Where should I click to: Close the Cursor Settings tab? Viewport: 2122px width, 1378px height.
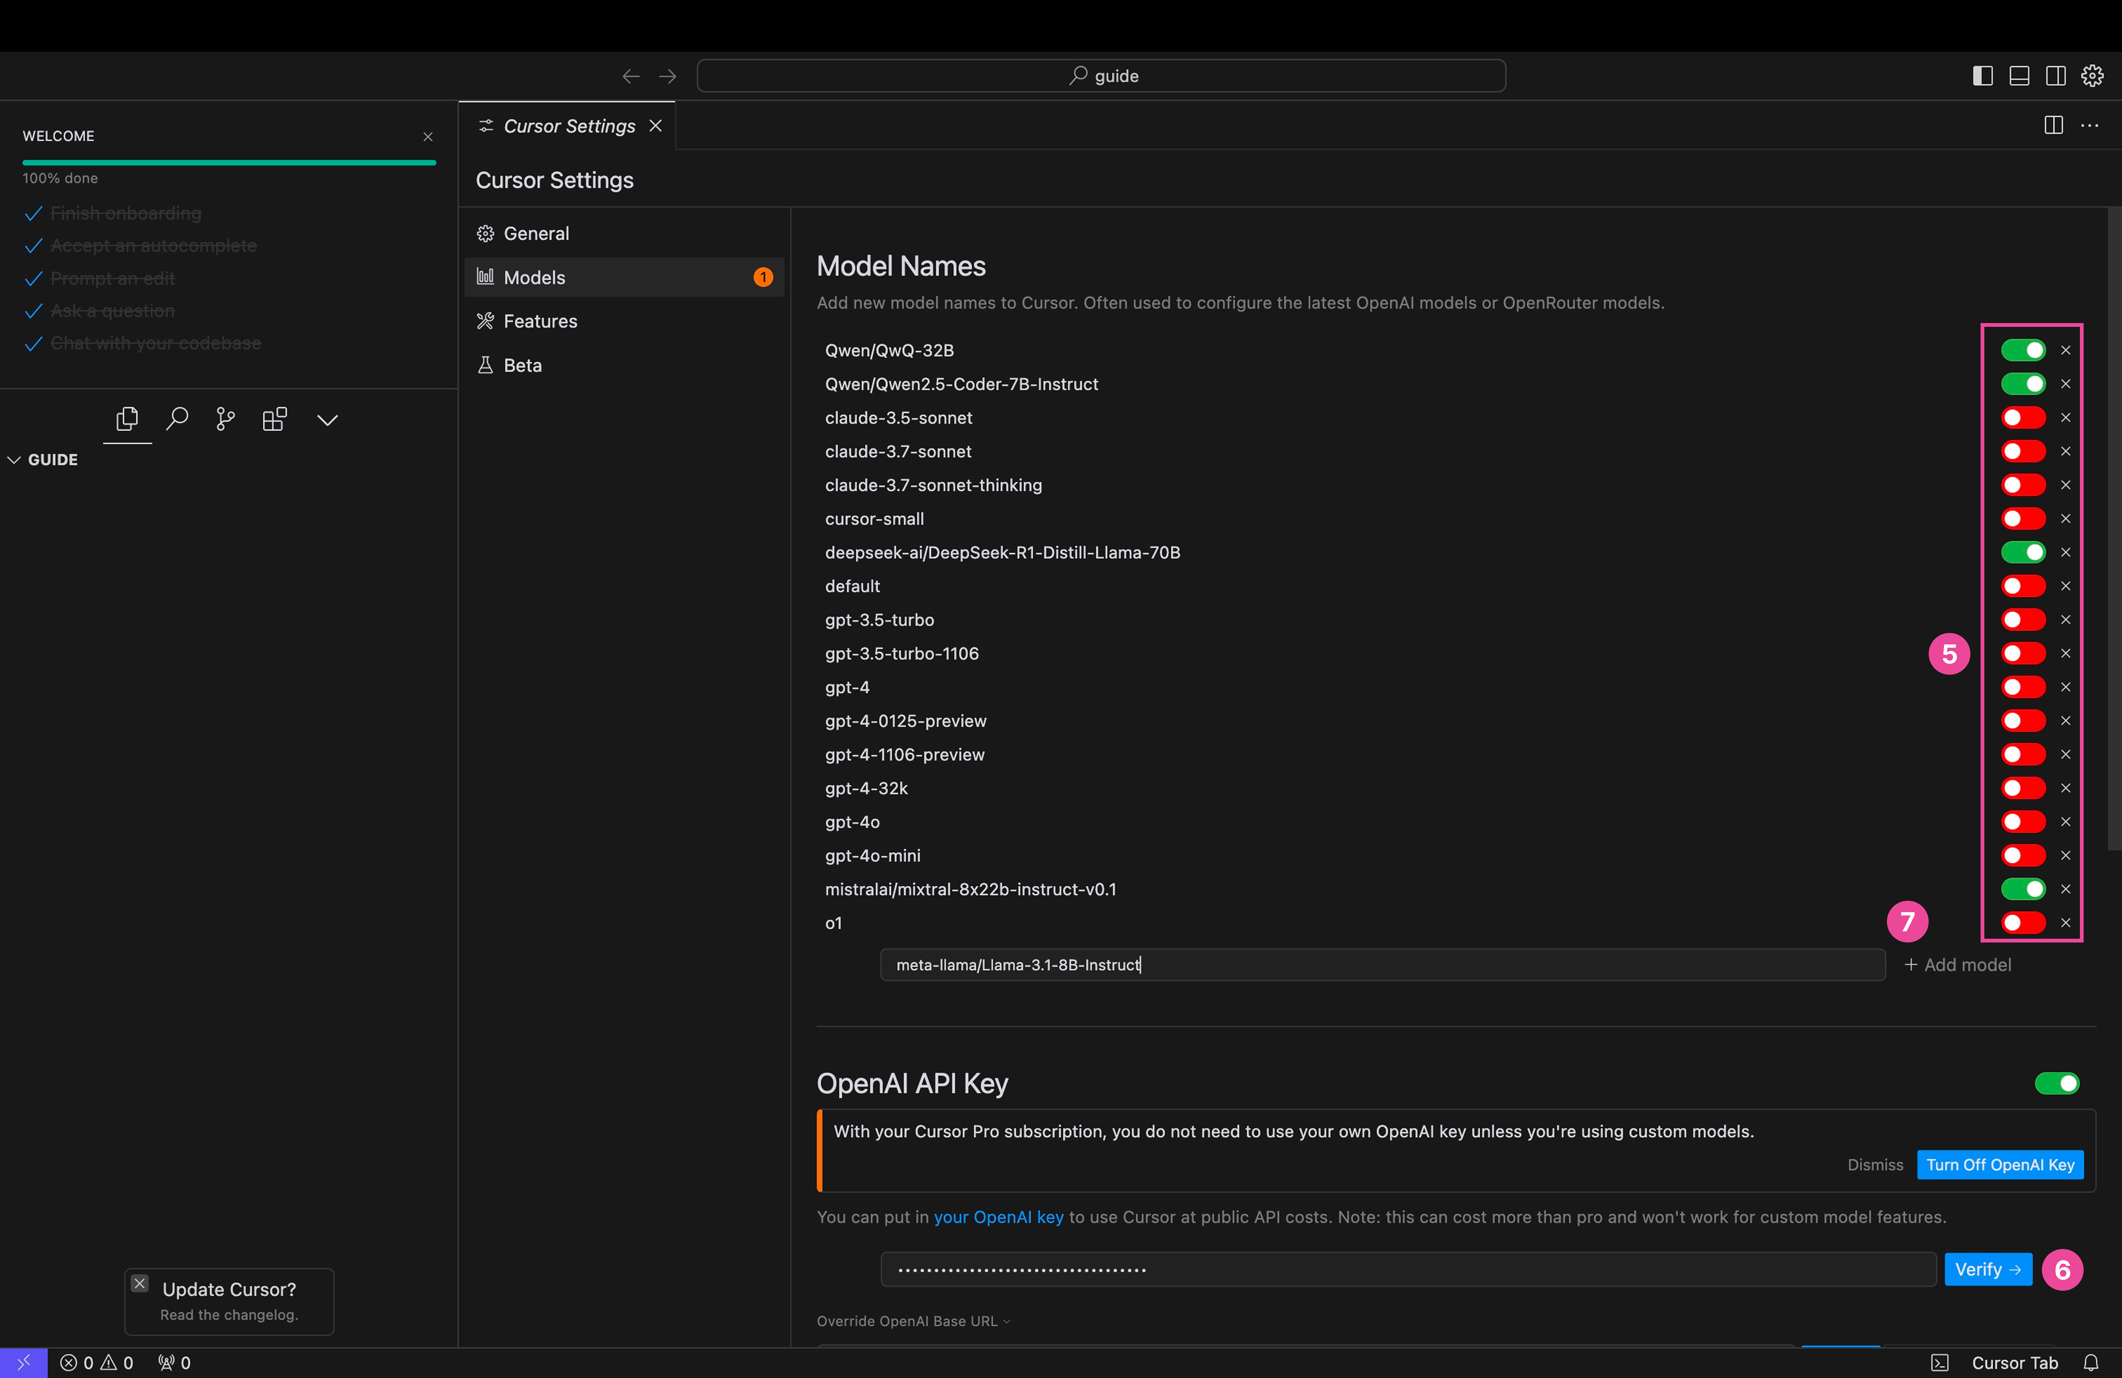[x=655, y=126]
